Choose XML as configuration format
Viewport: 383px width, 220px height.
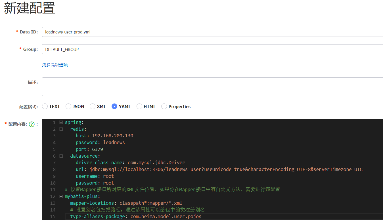click(93, 106)
